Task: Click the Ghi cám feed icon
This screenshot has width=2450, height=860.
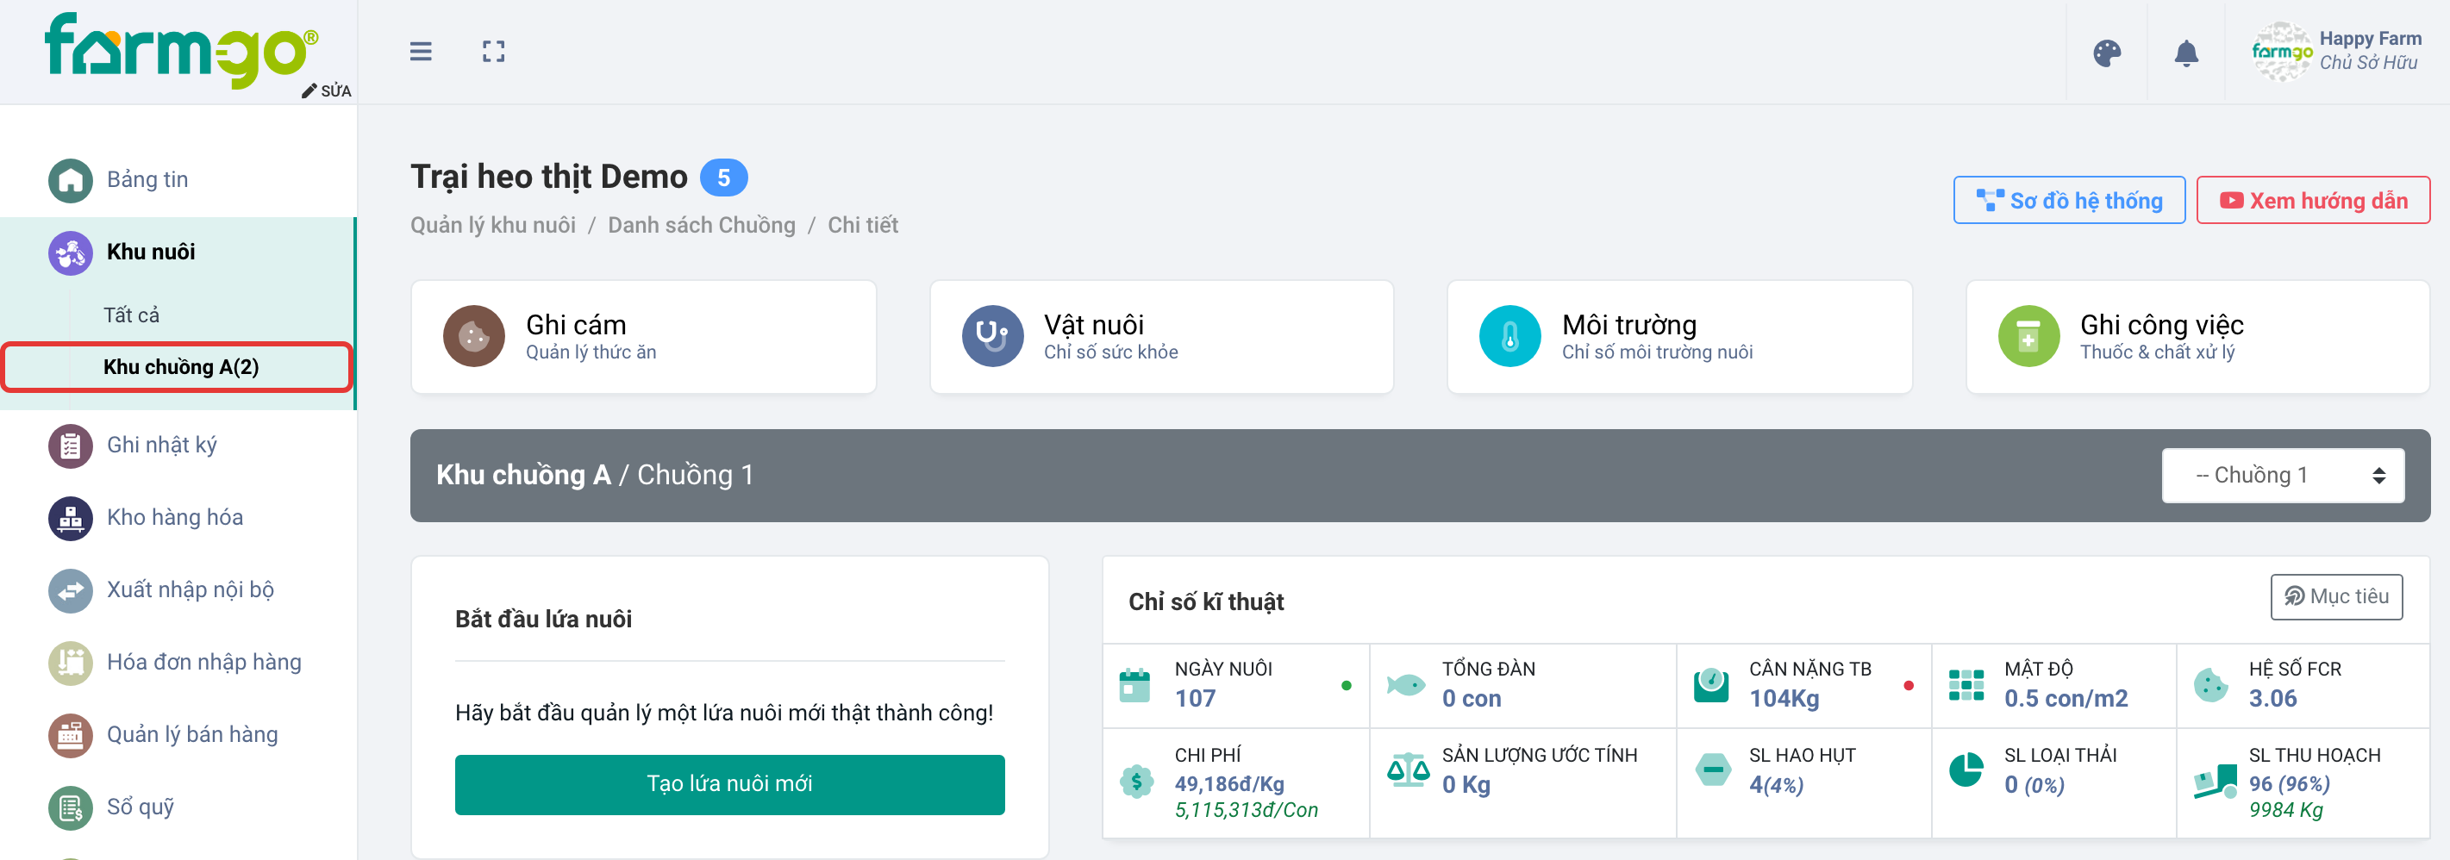Action: (x=473, y=335)
